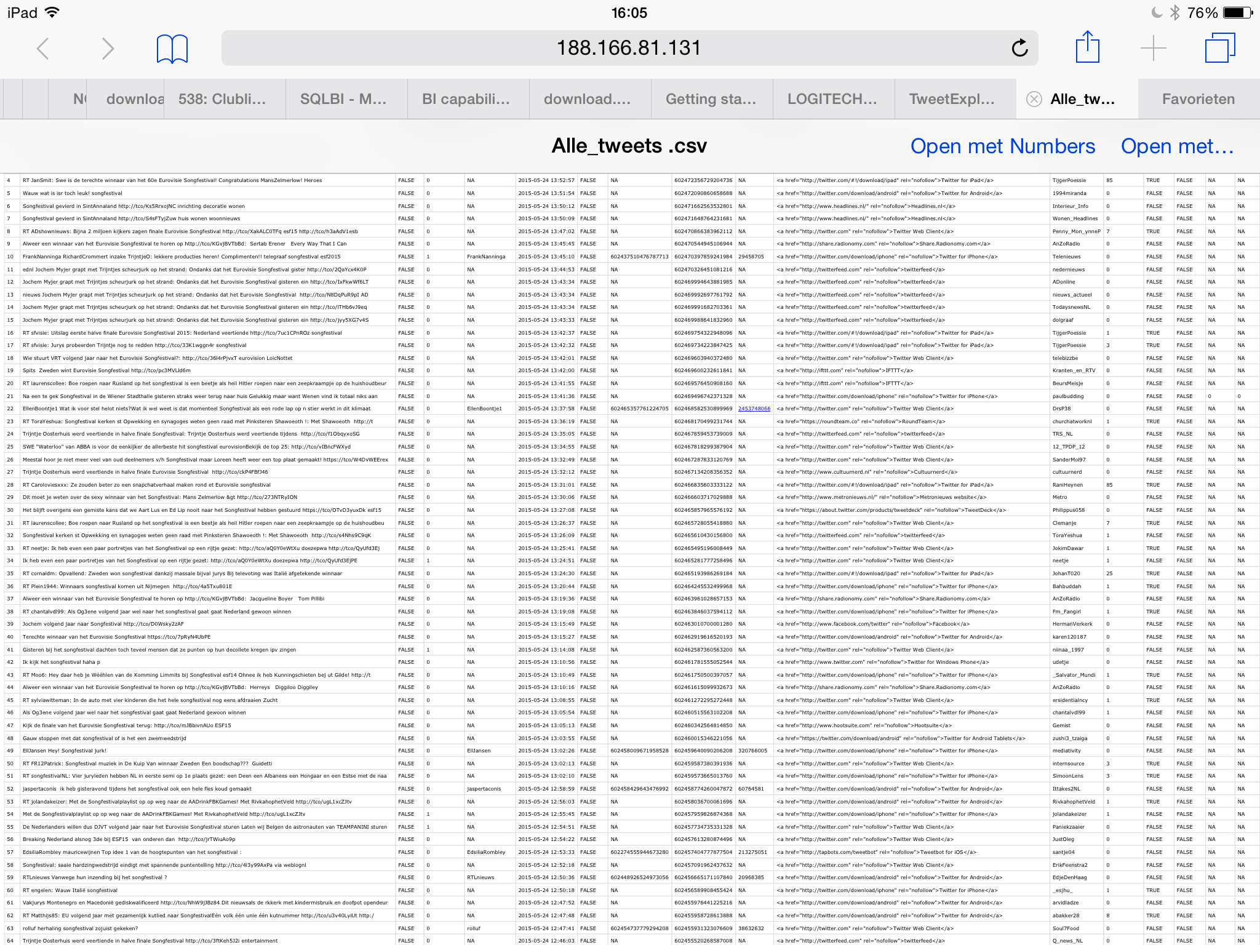Viewport: 1260px width, 945px height.
Task: Tap the Open met… link
Action: tap(1178, 146)
